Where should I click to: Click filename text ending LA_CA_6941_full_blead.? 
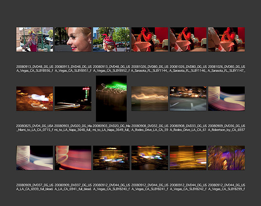coord(73,187)
